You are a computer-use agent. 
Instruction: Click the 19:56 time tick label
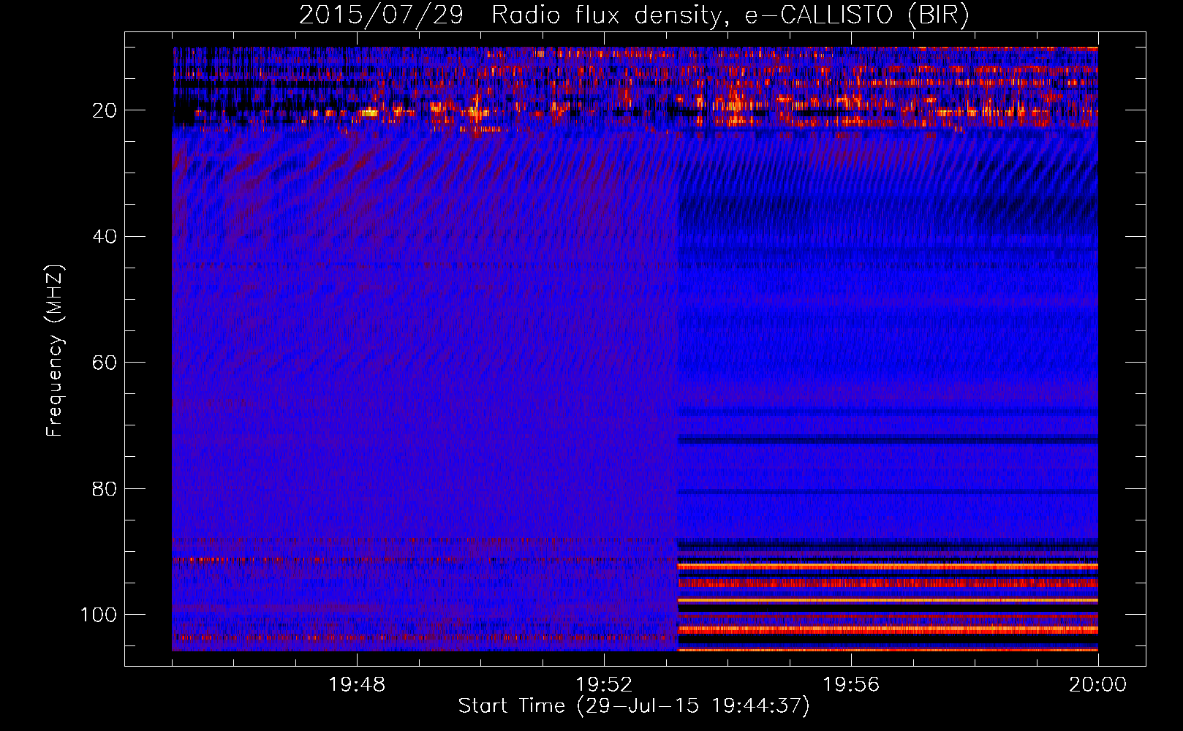tap(851, 685)
